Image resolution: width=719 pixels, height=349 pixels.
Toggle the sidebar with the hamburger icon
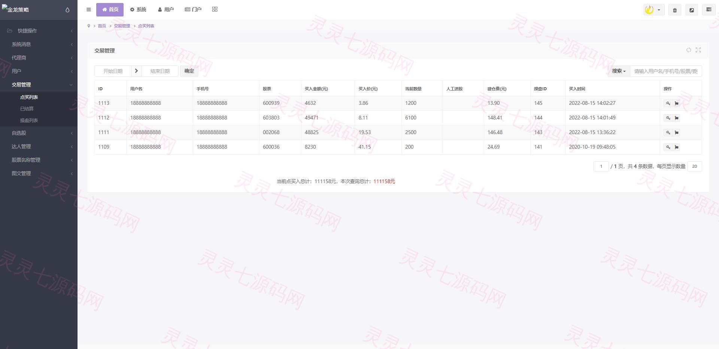pyautogui.click(x=89, y=10)
